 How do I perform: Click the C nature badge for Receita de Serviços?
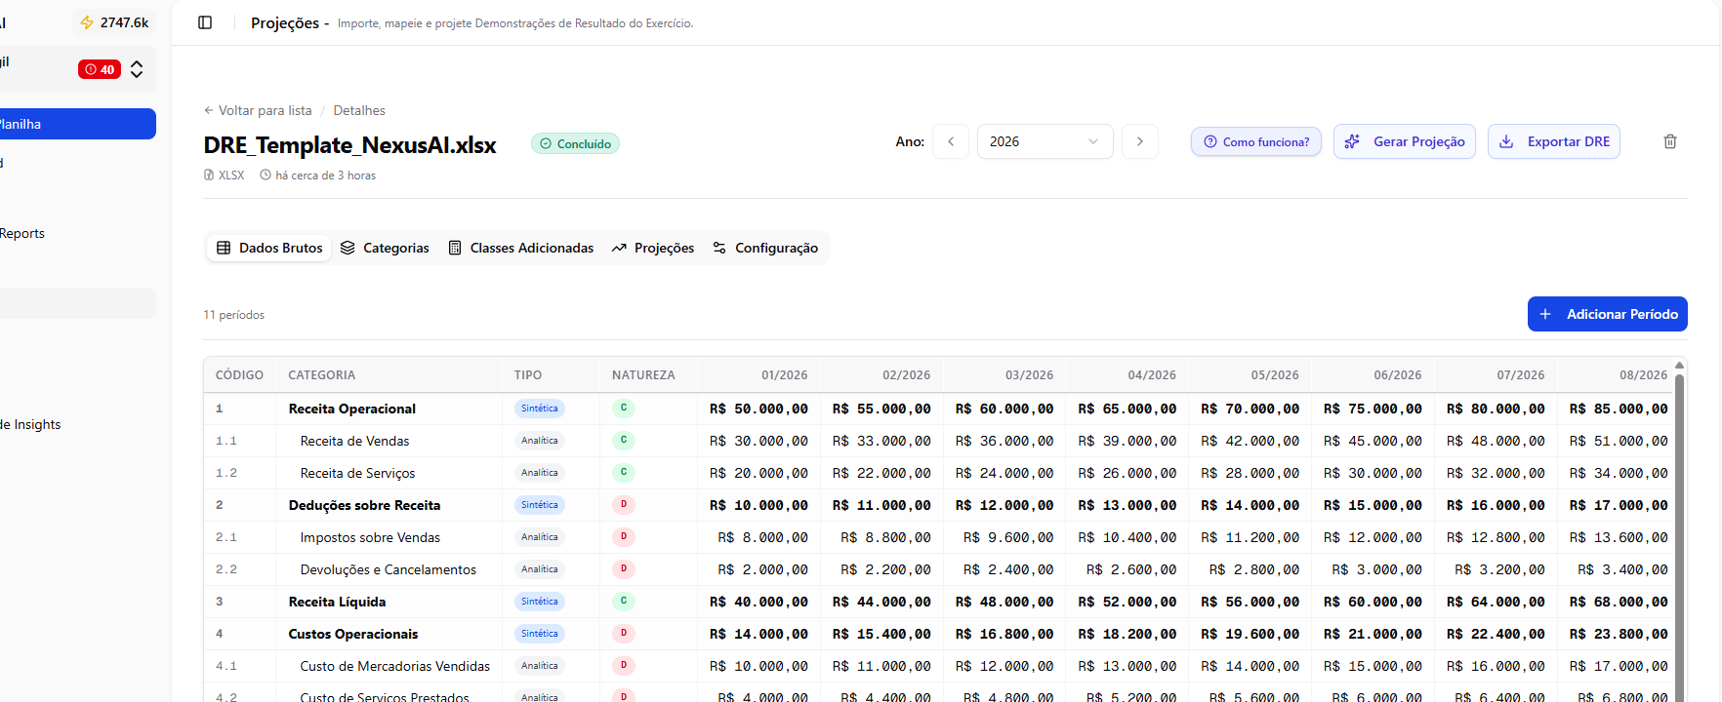[x=624, y=473]
